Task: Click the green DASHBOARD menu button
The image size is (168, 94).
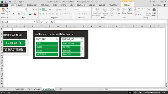Action: 14,43
